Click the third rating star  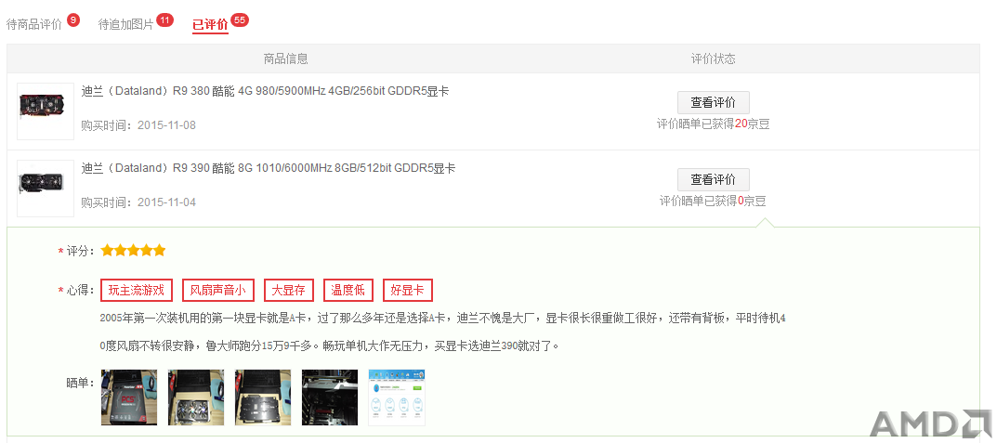click(133, 251)
